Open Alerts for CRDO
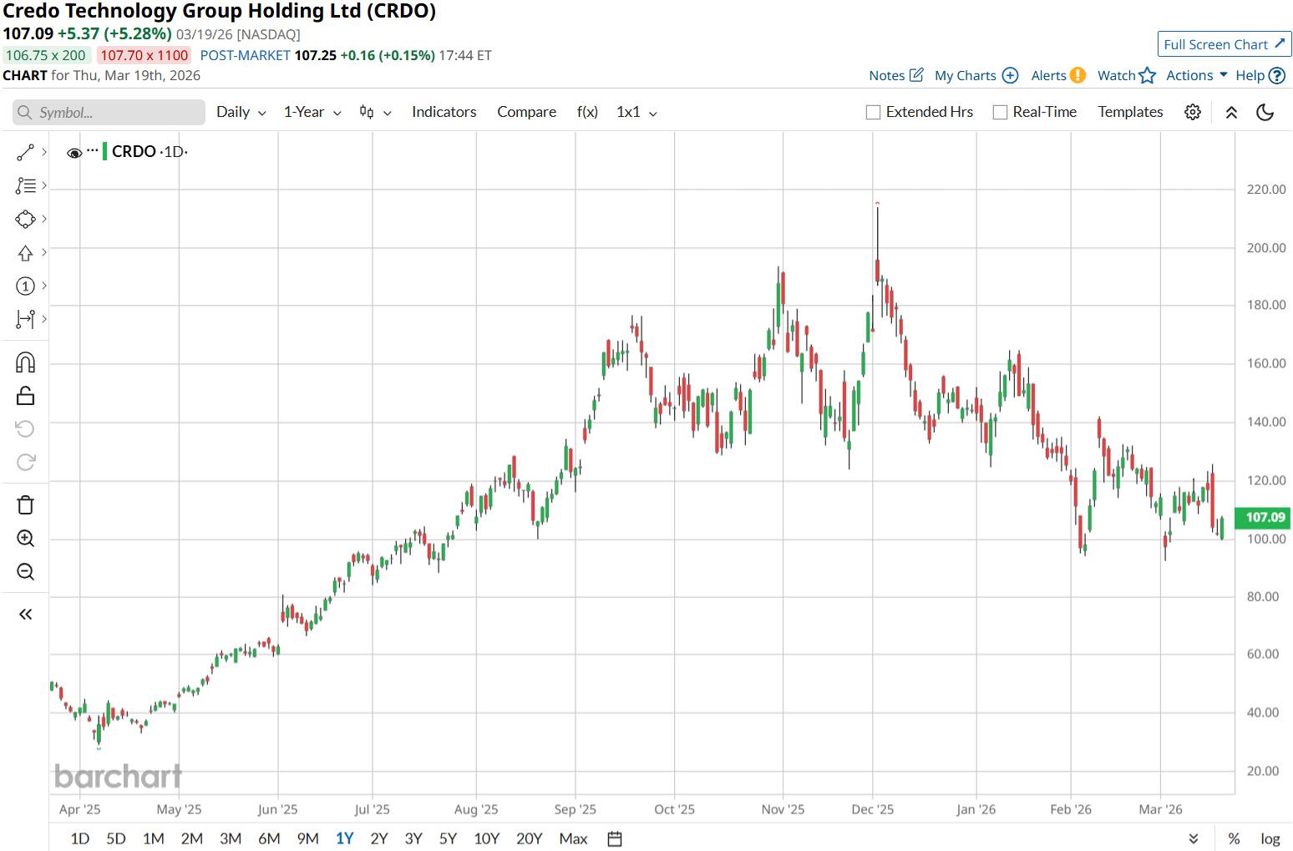Viewport: 1293px width, 851px height. click(1058, 75)
